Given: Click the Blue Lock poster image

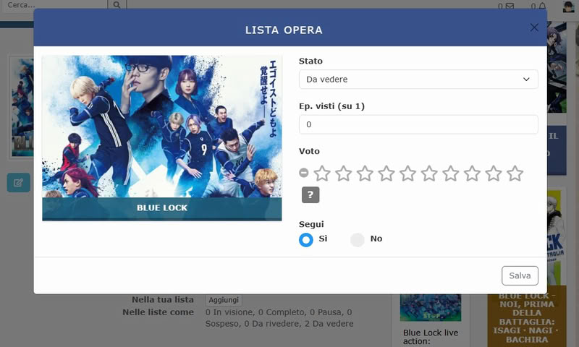Looking at the screenshot, I should click(x=161, y=138).
